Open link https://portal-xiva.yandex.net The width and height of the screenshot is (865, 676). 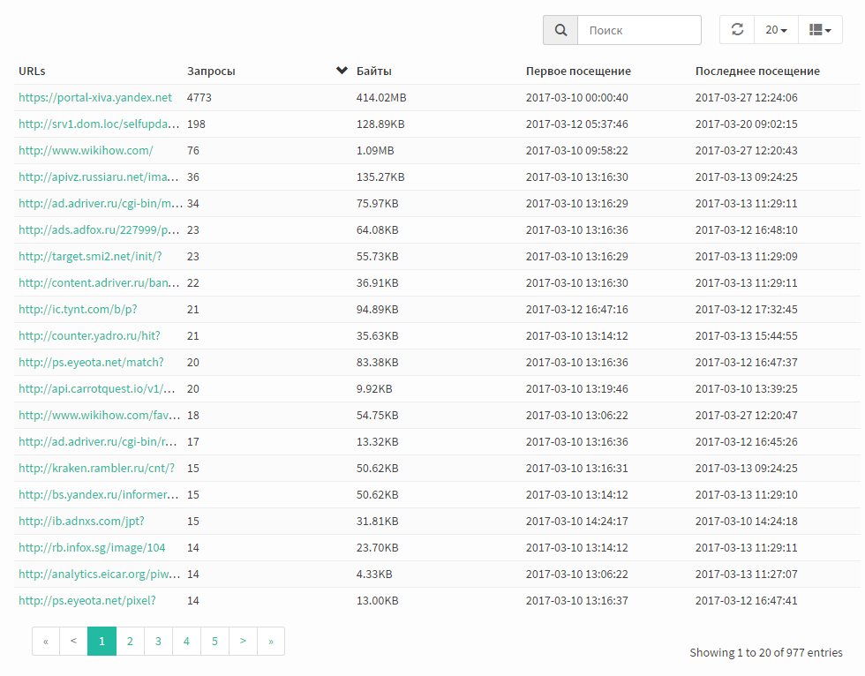(95, 98)
